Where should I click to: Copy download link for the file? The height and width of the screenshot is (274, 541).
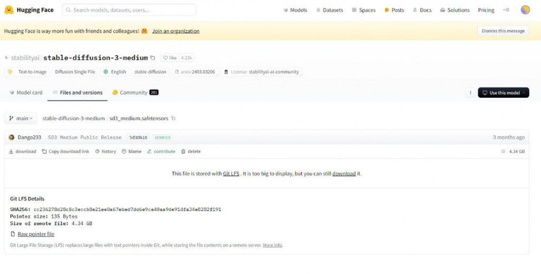66,151
